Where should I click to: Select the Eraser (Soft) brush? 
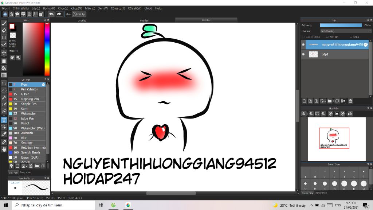coord(27,157)
